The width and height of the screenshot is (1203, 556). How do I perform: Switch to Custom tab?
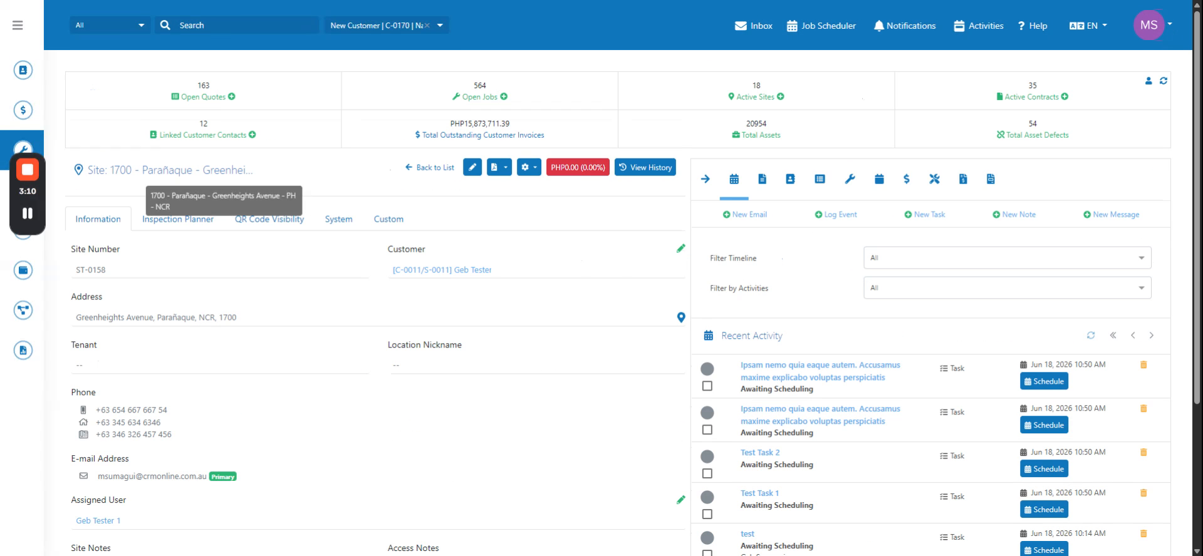coord(388,219)
